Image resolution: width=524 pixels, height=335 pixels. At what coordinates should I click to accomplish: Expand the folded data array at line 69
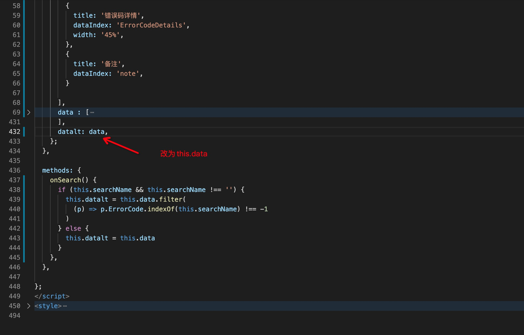[x=29, y=112]
